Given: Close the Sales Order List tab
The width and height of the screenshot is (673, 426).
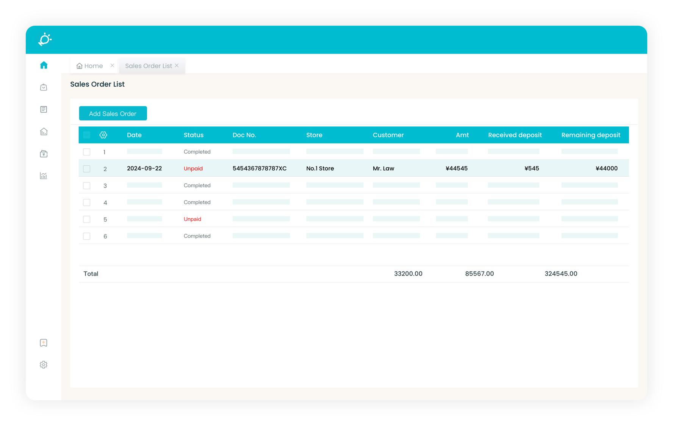Looking at the screenshot, I should tap(177, 65).
